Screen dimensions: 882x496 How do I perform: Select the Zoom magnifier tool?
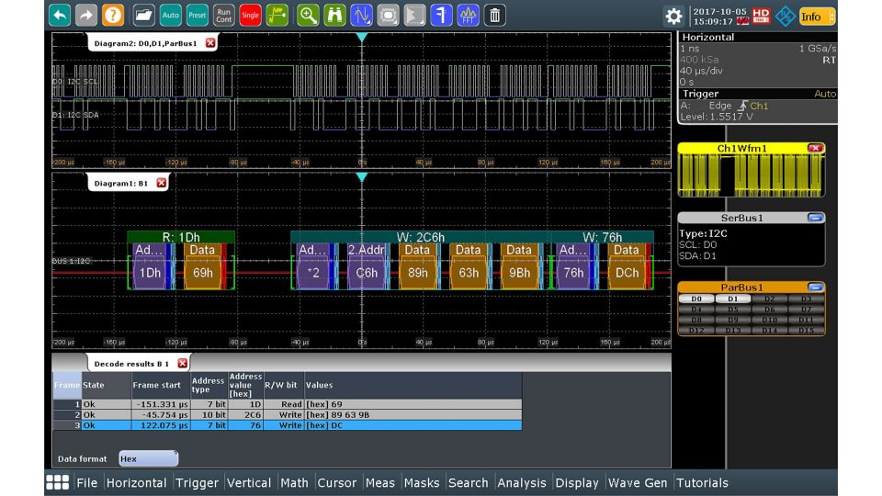pyautogui.click(x=308, y=16)
